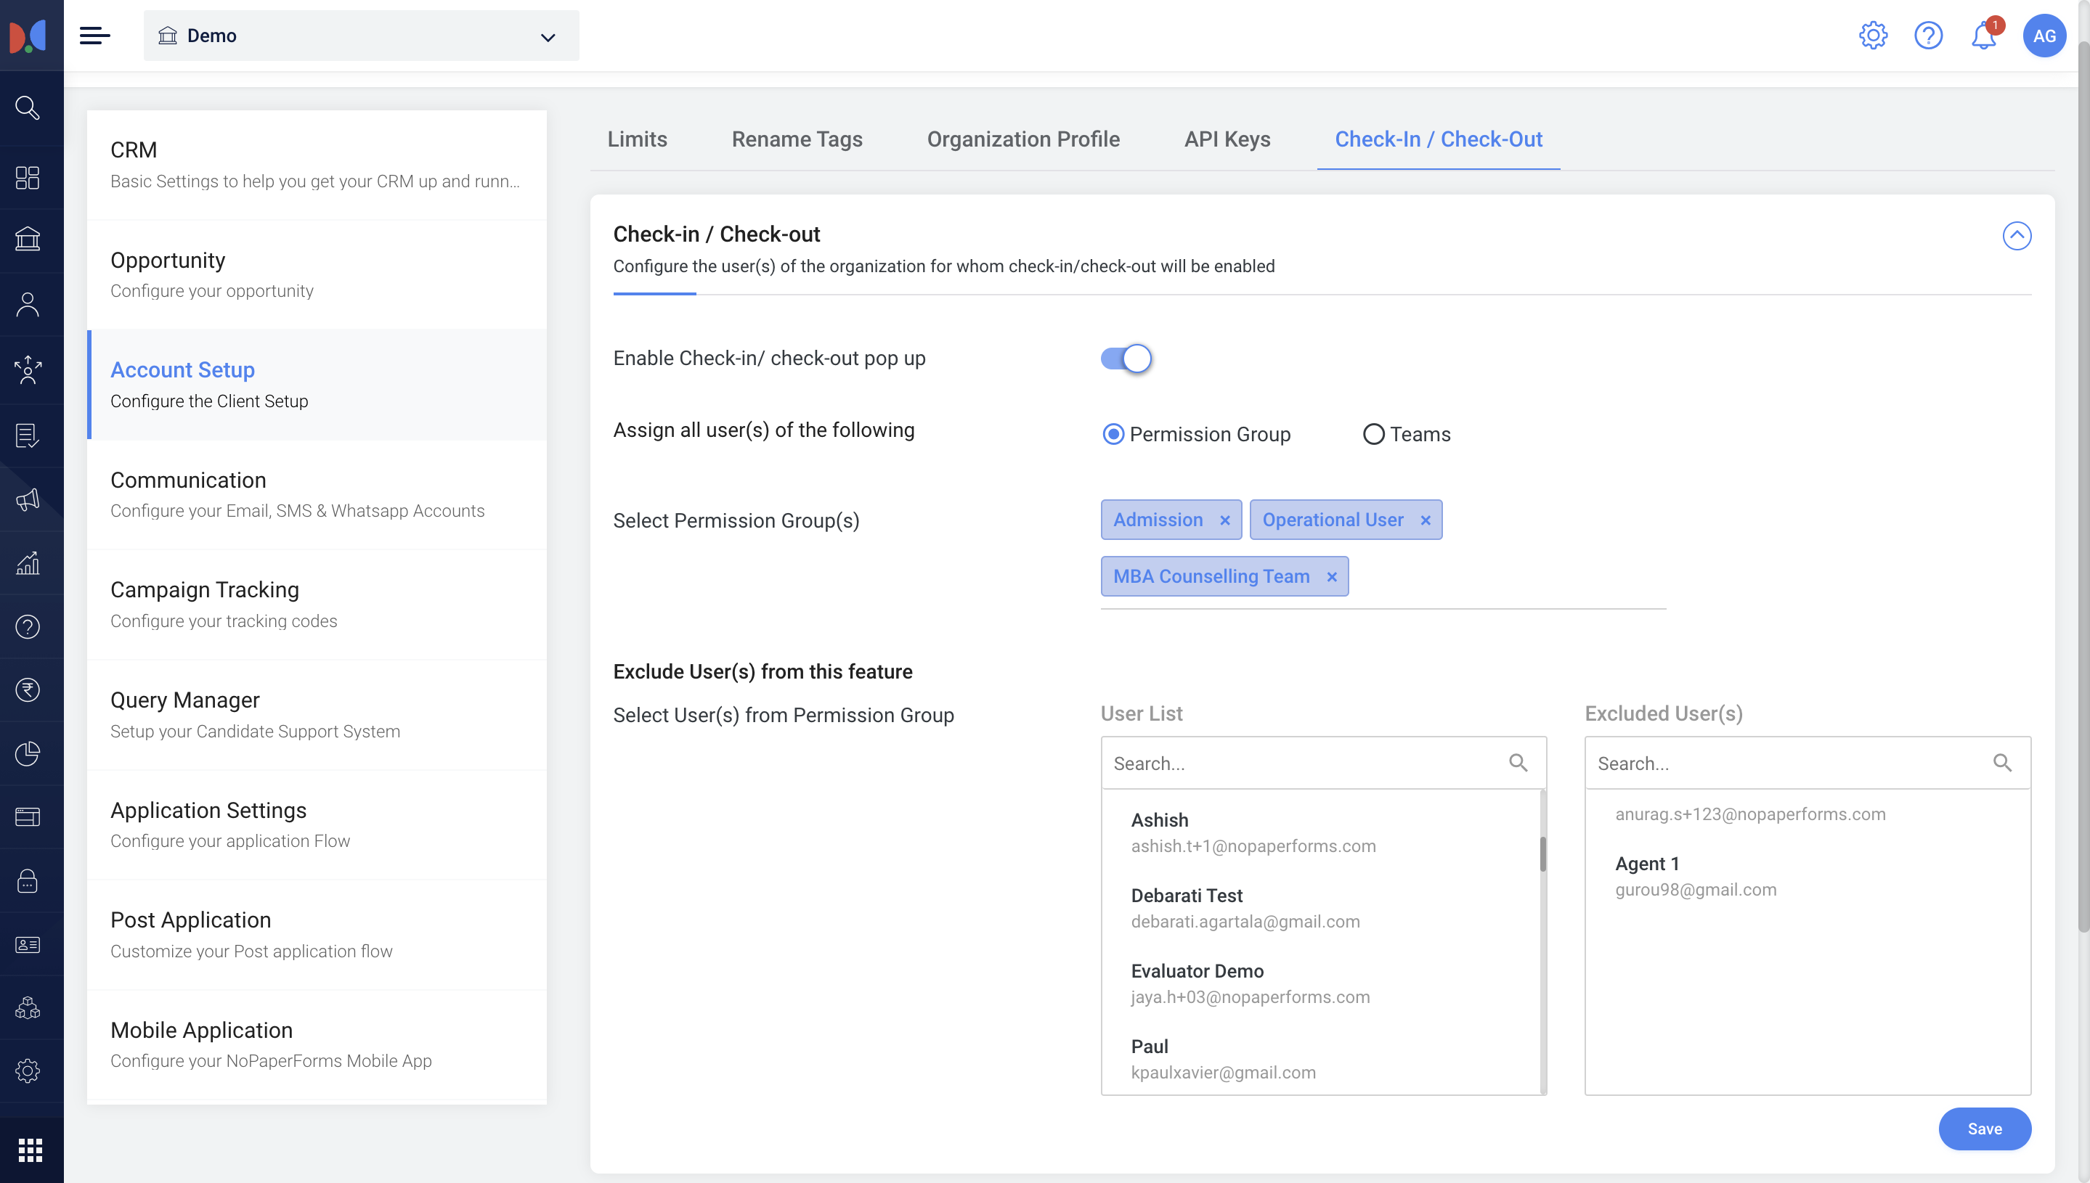Select Check-In / Check-Out tab

pos(1438,139)
